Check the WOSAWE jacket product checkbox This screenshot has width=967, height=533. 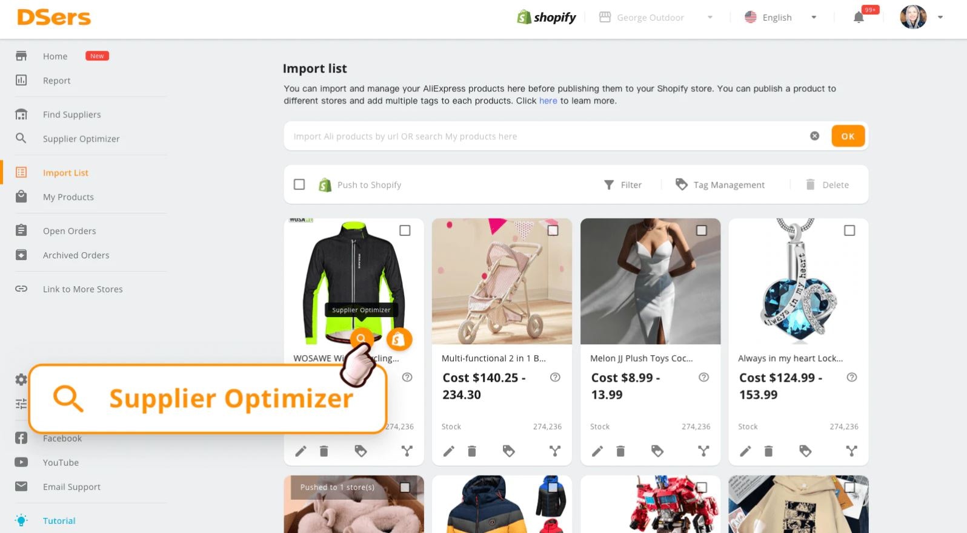pos(405,231)
